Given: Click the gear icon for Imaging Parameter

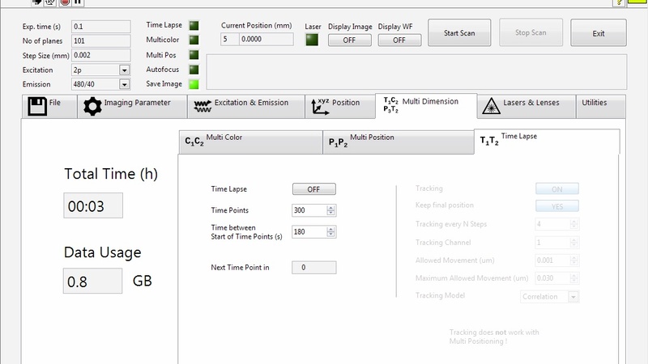Looking at the screenshot, I should [x=93, y=106].
